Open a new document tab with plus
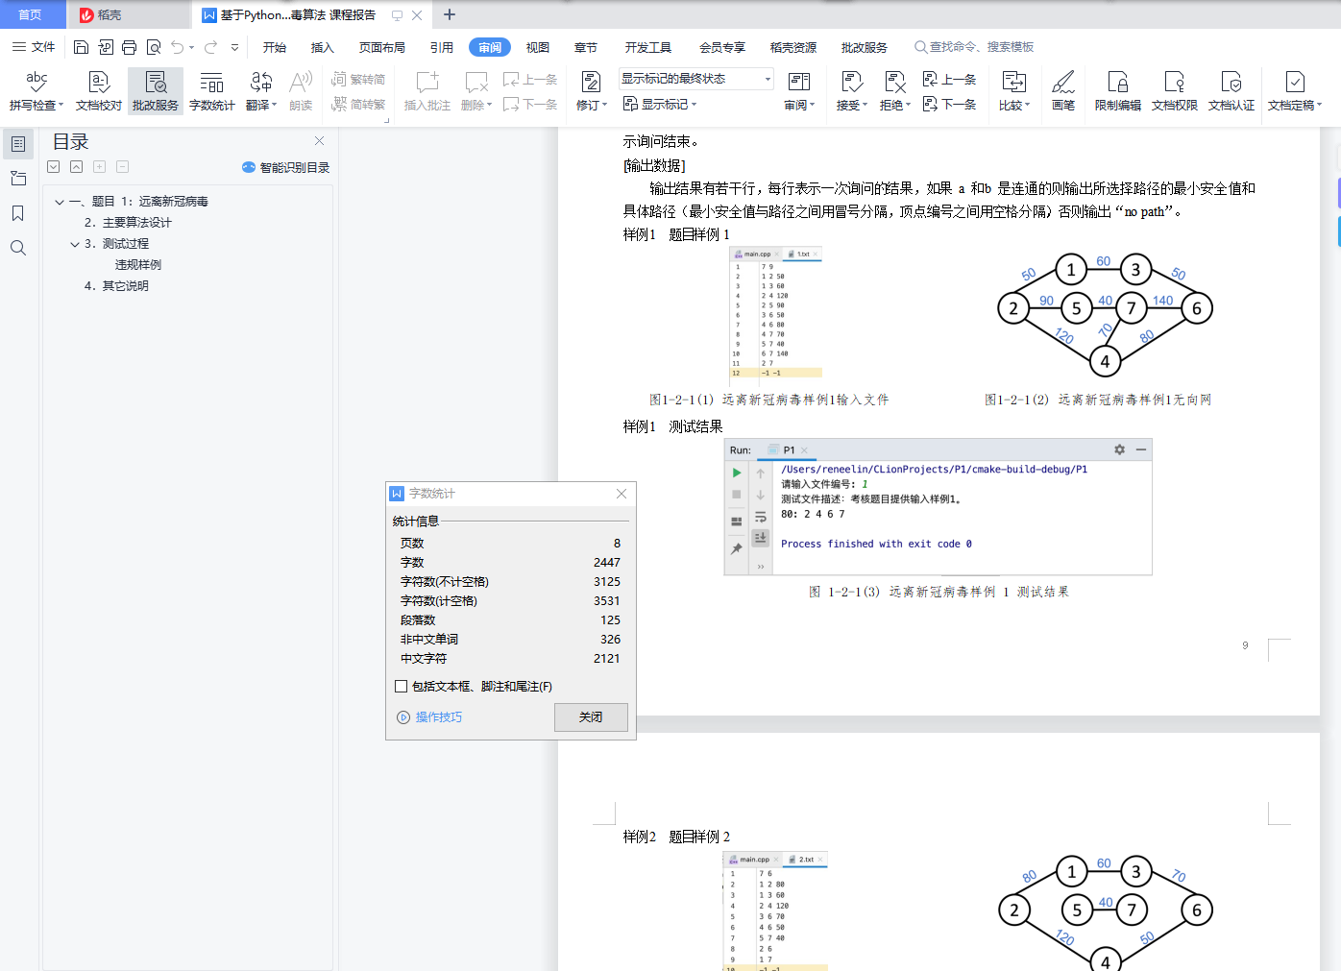 pos(449,14)
